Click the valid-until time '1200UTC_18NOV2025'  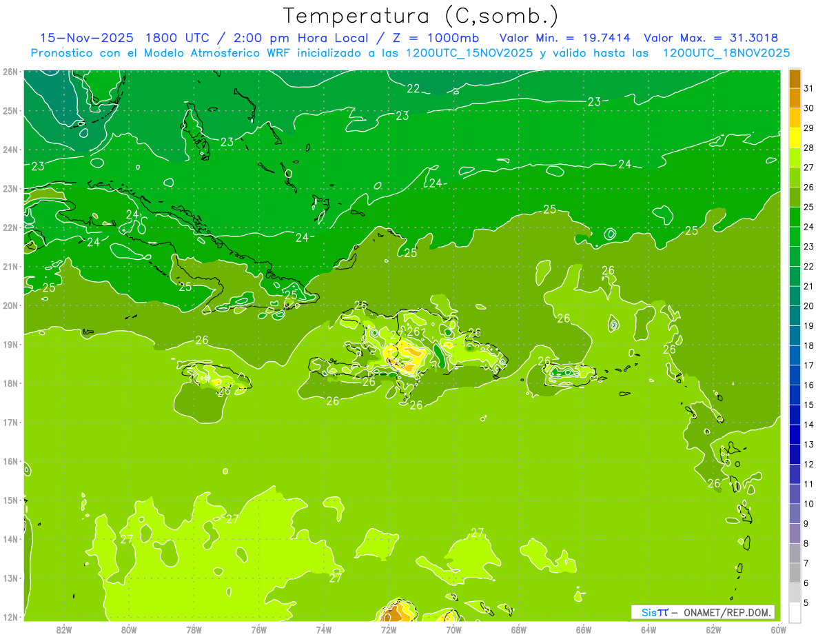pos(726,53)
